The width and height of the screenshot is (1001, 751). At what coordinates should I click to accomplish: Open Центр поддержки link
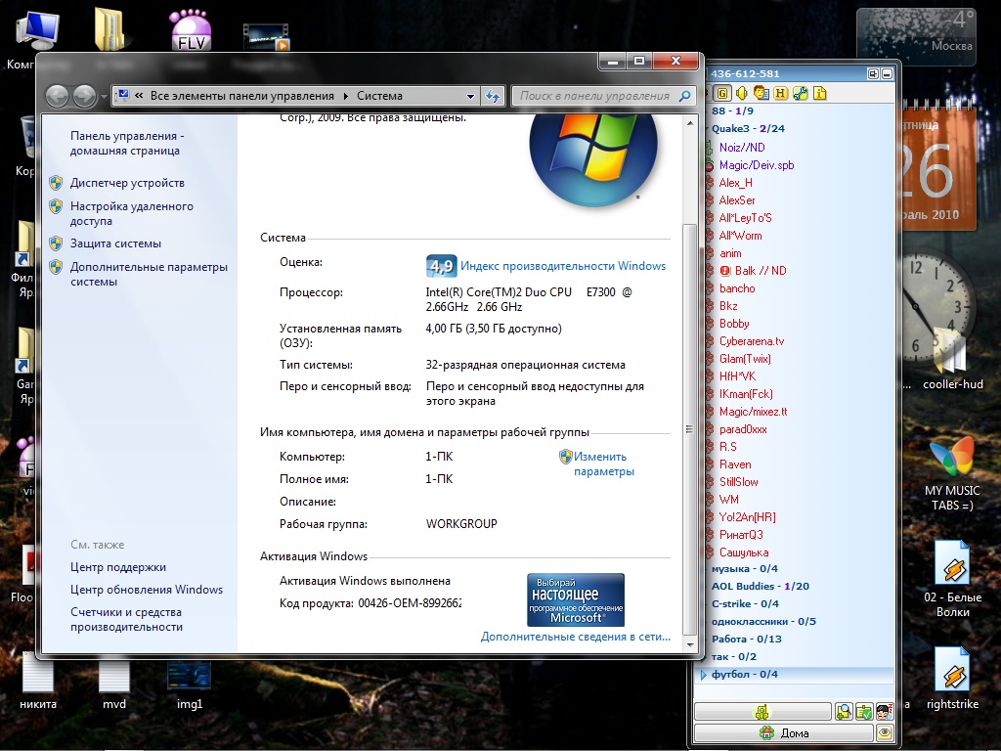coord(118,567)
